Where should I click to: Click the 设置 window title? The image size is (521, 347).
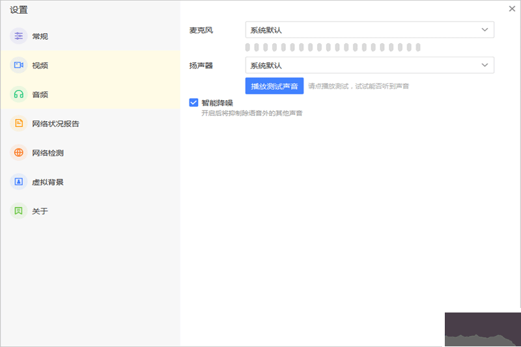coord(19,10)
